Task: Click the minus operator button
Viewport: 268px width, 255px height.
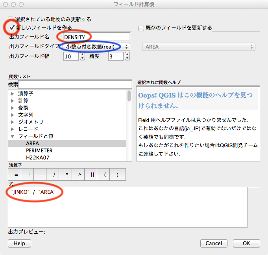Action: coord(41,174)
